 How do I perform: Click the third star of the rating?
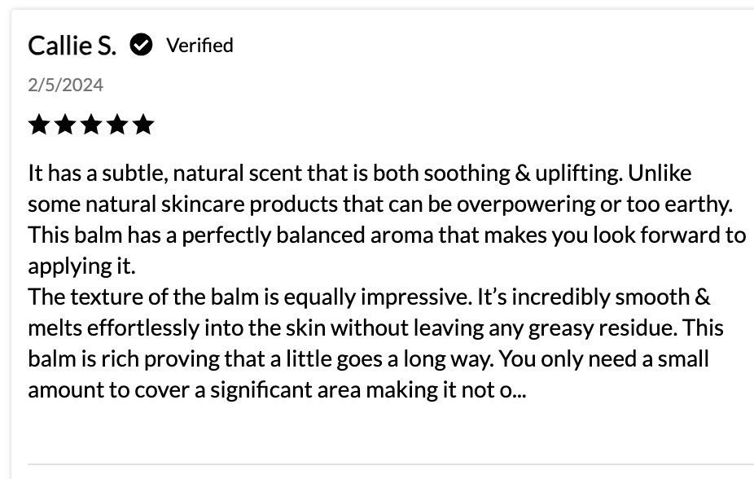click(90, 125)
